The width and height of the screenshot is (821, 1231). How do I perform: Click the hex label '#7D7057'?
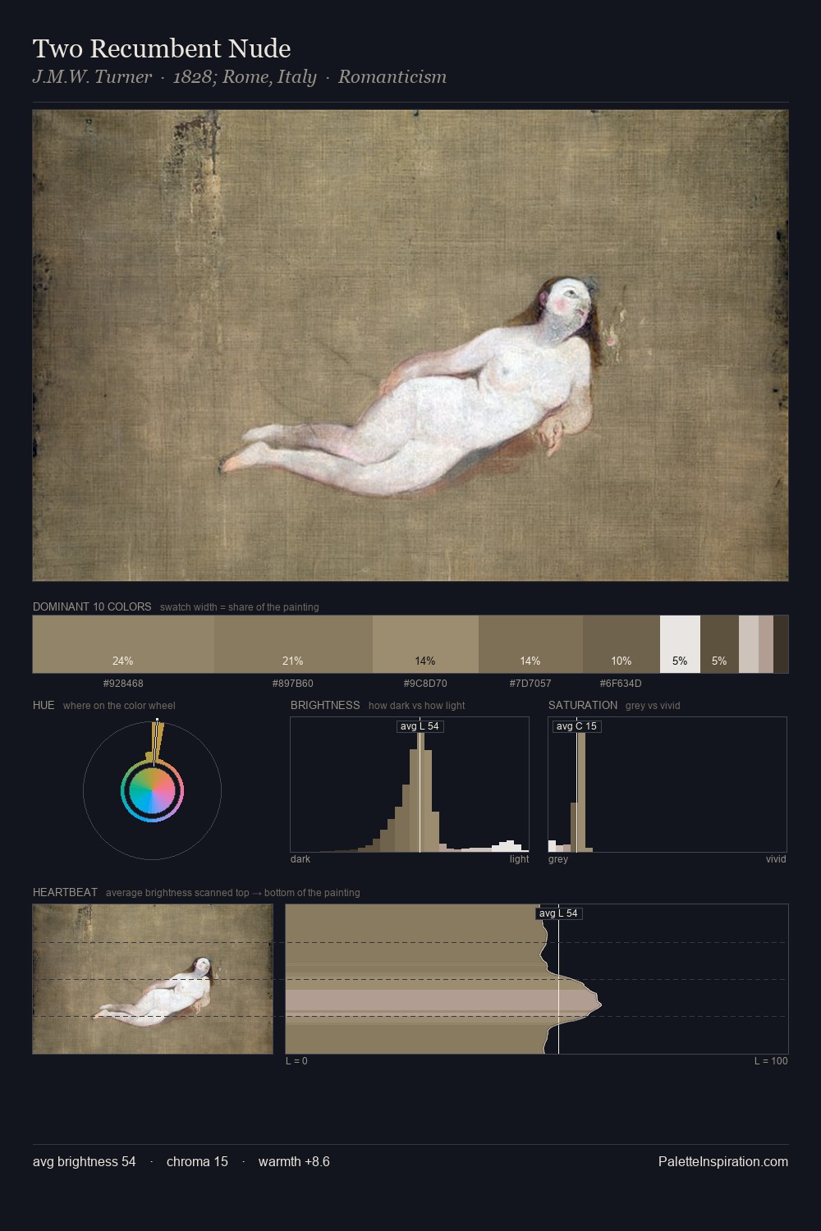point(530,684)
